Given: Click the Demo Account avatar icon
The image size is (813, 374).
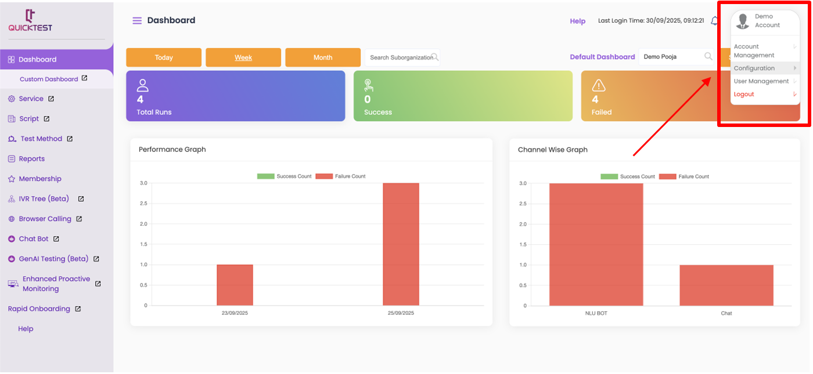Looking at the screenshot, I should click(742, 21).
